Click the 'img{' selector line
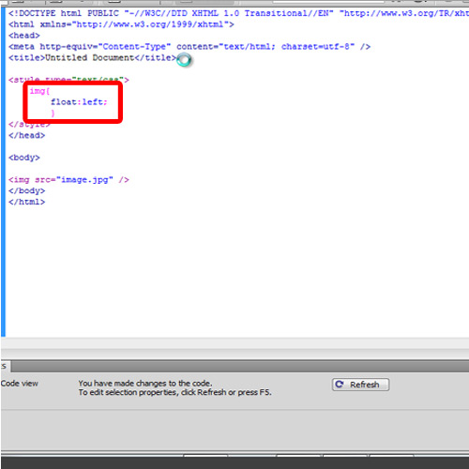The width and height of the screenshot is (469, 469). click(39, 91)
